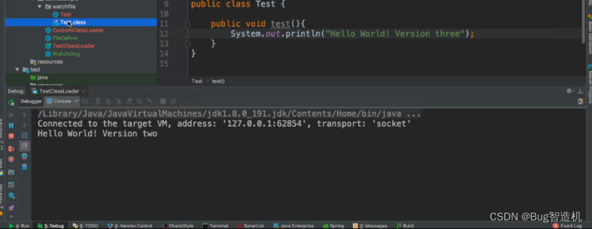Image resolution: width=592 pixels, height=229 pixels.
Task: Pause the debugged program
Action: 11,125
